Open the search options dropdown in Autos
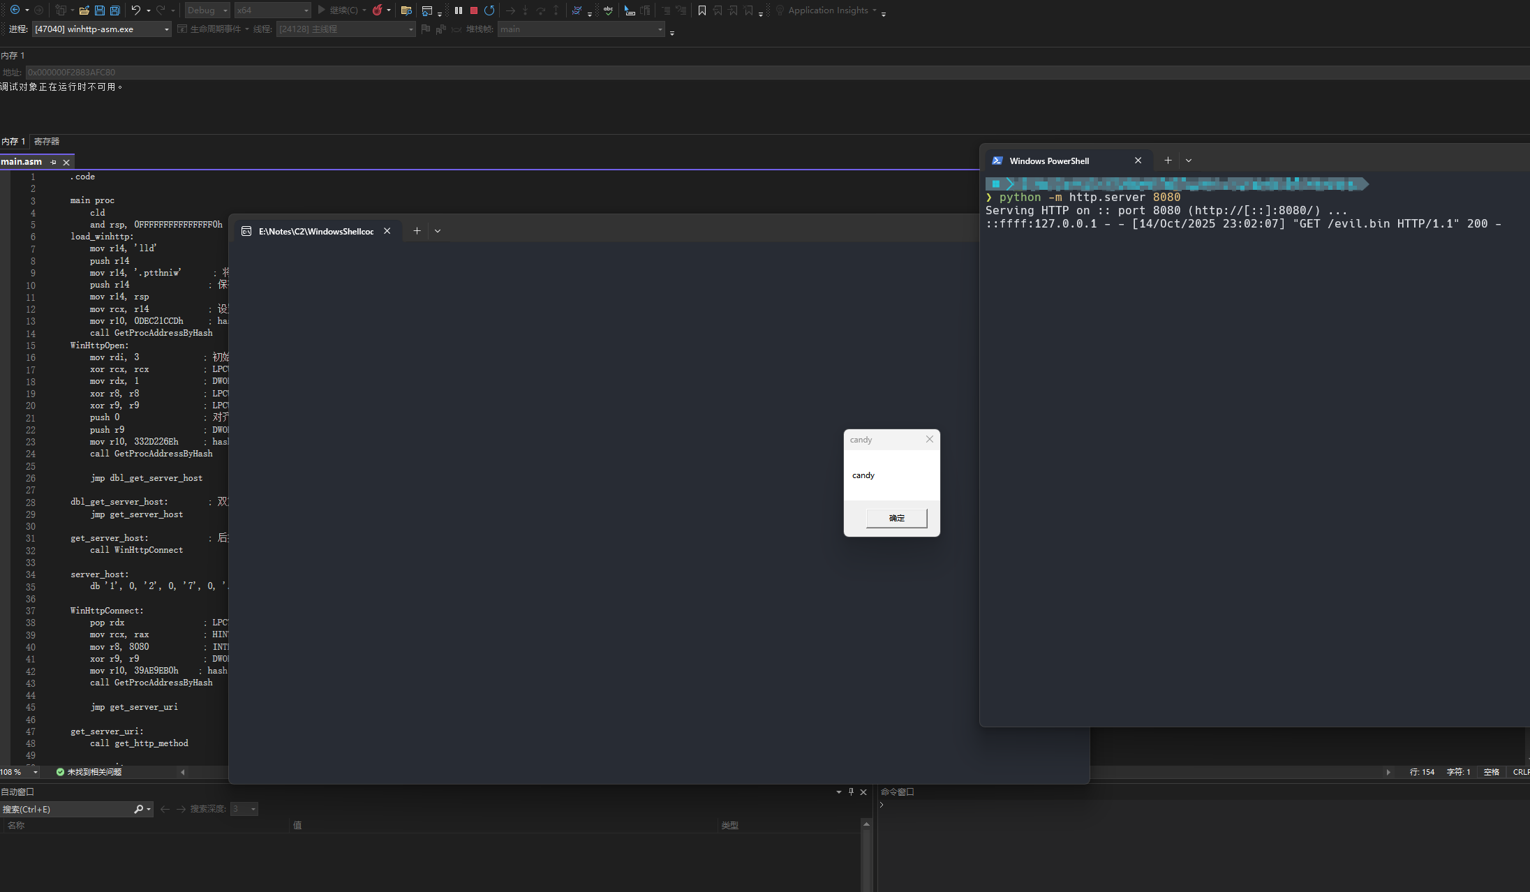Screen dimensions: 1530x892 point(149,809)
